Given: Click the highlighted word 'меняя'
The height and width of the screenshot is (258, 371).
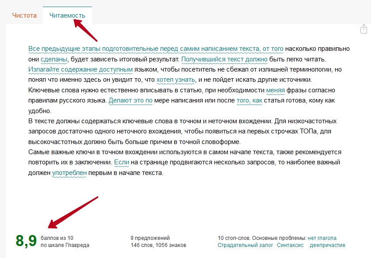Looking at the screenshot, I should 275,90.
